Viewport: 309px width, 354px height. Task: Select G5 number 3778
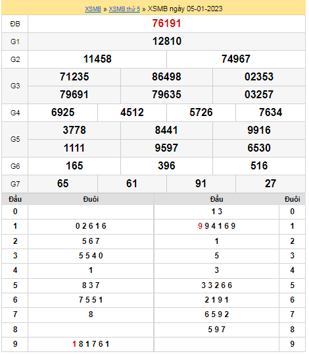pyautogui.click(x=74, y=131)
